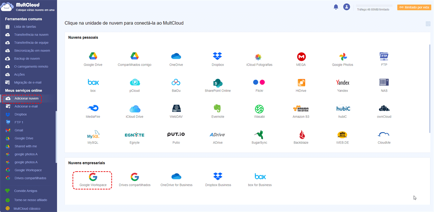
Task: Add MediaFire cloud
Action: [93, 108]
